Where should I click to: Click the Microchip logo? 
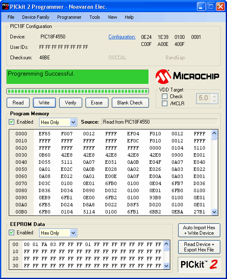[x=187, y=76]
